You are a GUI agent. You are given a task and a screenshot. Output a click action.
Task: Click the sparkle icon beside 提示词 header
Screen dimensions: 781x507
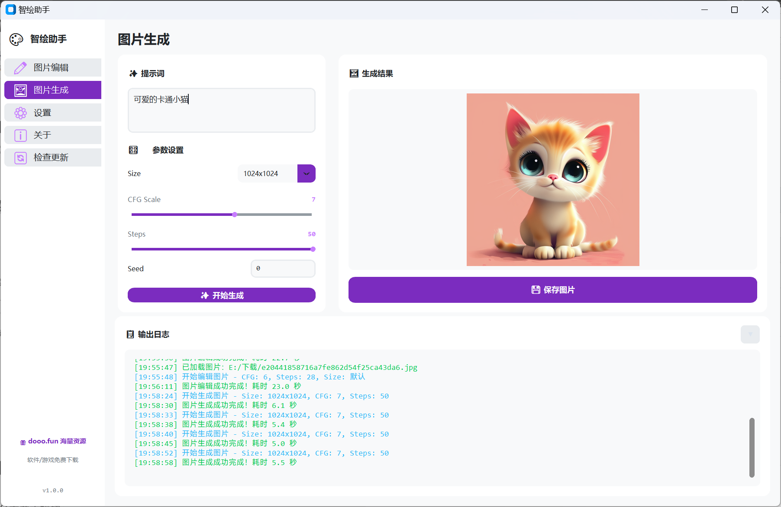(133, 73)
